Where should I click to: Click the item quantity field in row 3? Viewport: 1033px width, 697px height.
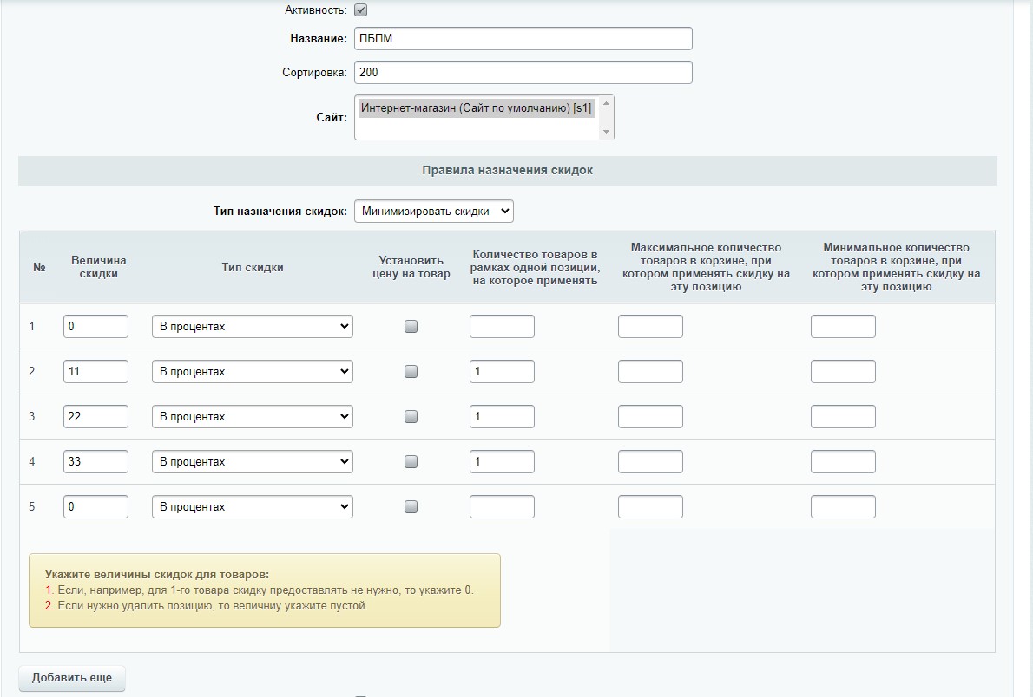tap(502, 417)
